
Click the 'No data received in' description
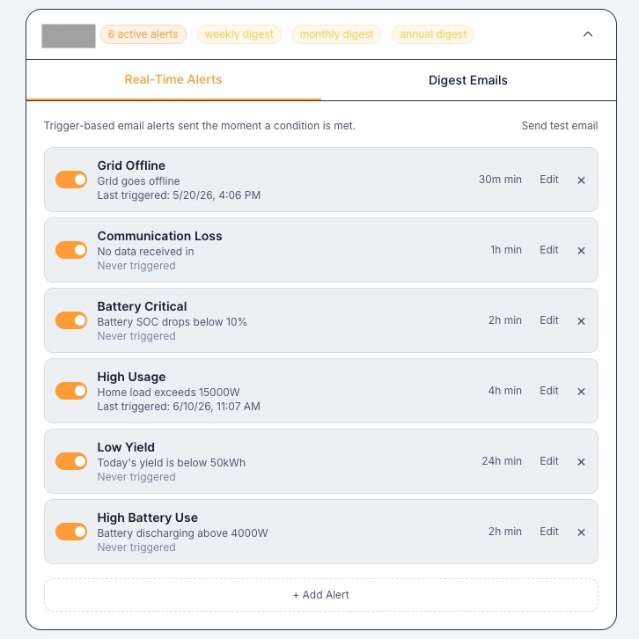145,252
